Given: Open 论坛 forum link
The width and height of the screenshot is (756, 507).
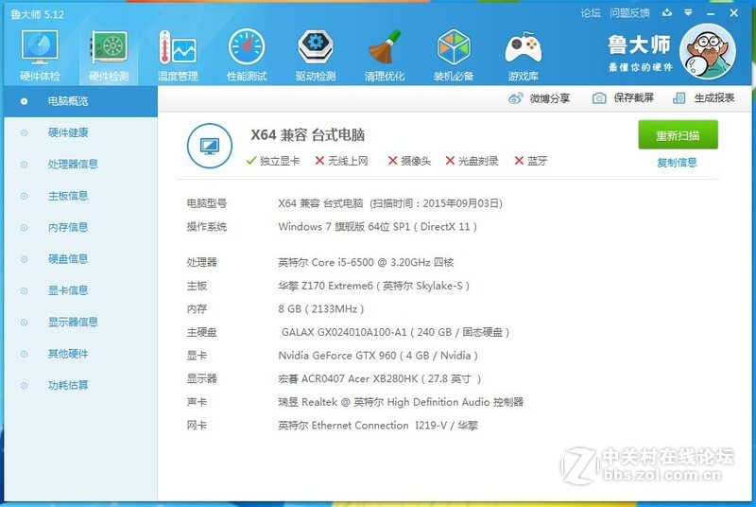Looking at the screenshot, I should pos(590,13).
